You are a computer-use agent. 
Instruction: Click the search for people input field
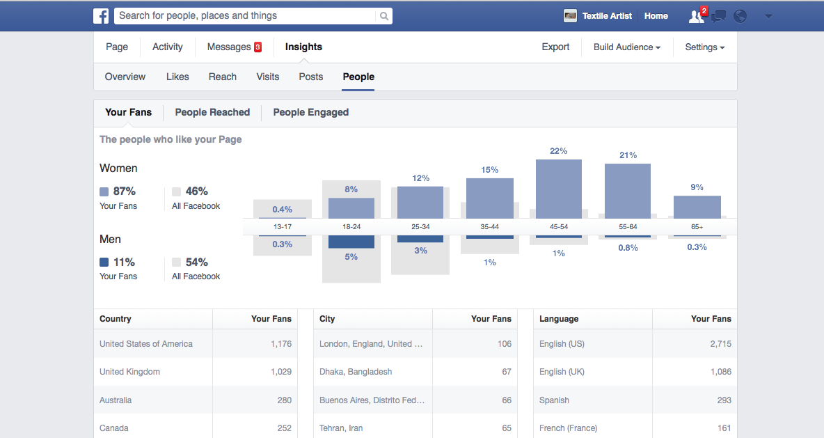click(x=246, y=16)
